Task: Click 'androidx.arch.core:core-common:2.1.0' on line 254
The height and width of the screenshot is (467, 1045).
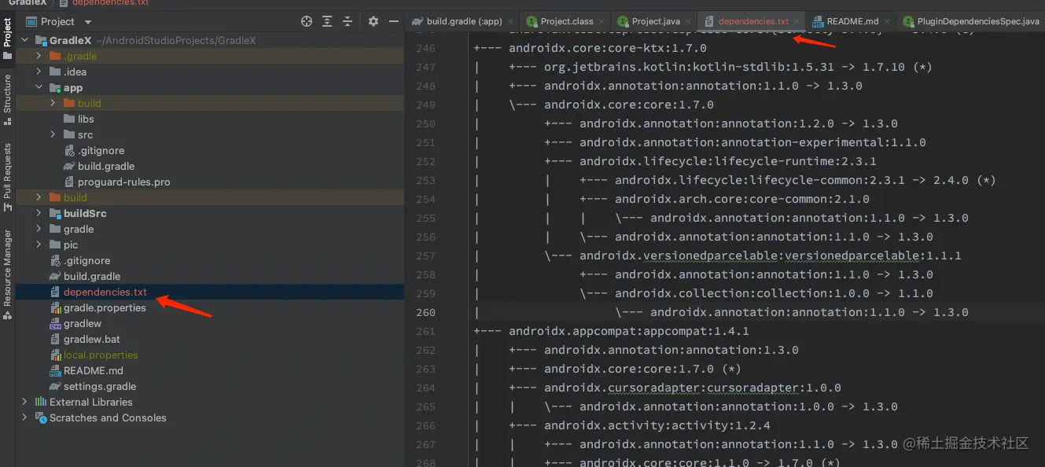Action: point(742,199)
